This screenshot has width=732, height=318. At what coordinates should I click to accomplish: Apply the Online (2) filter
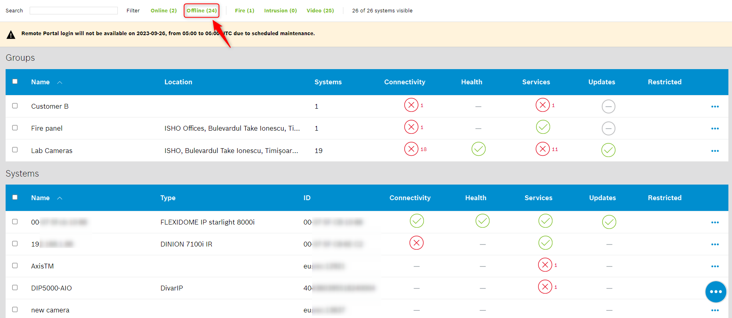(x=163, y=11)
